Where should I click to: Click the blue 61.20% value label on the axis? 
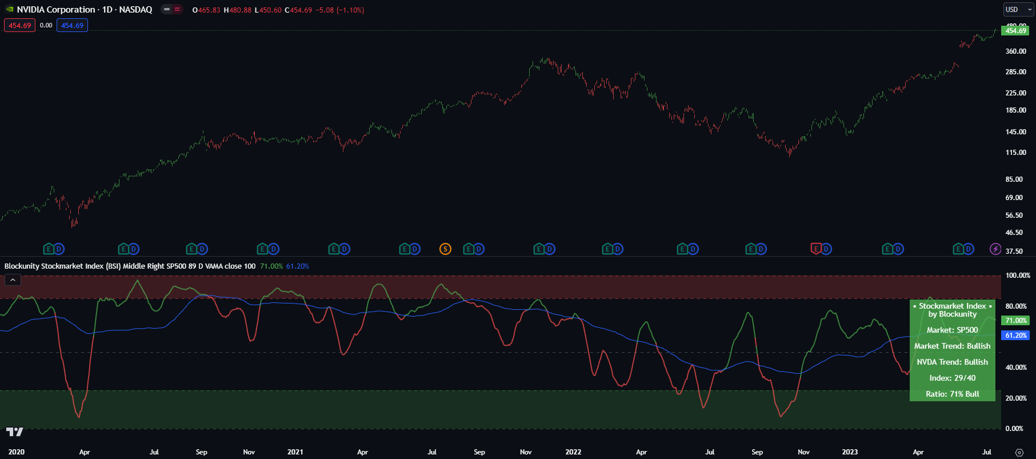(1016, 336)
